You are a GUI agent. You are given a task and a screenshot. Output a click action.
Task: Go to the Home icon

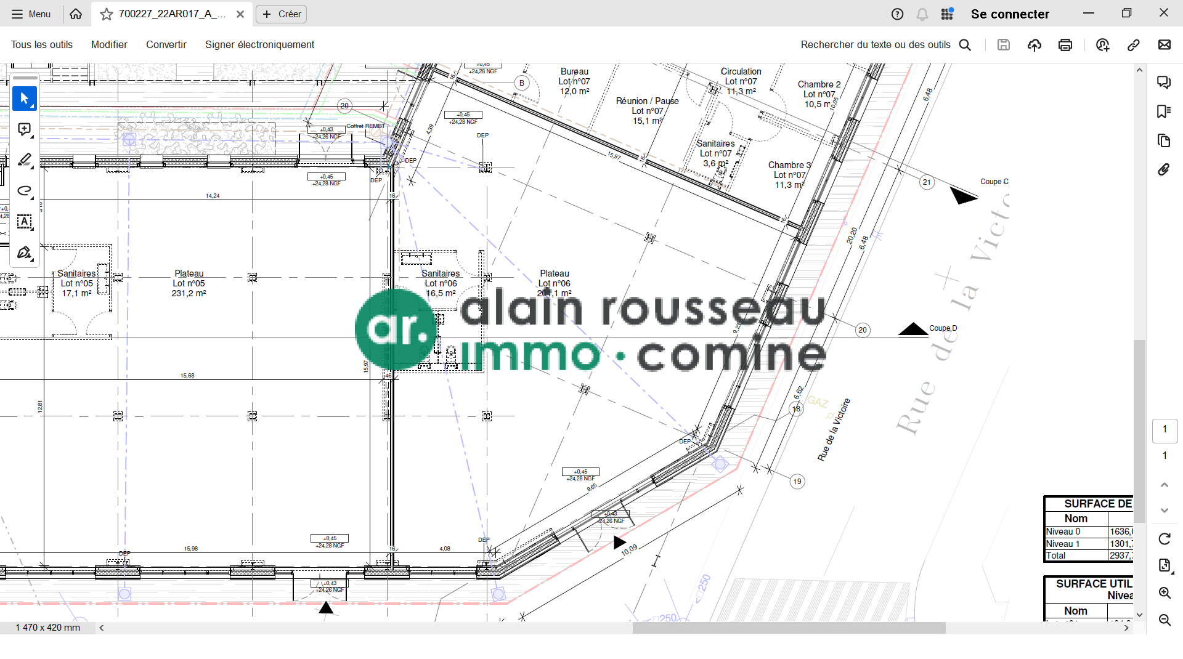76,14
